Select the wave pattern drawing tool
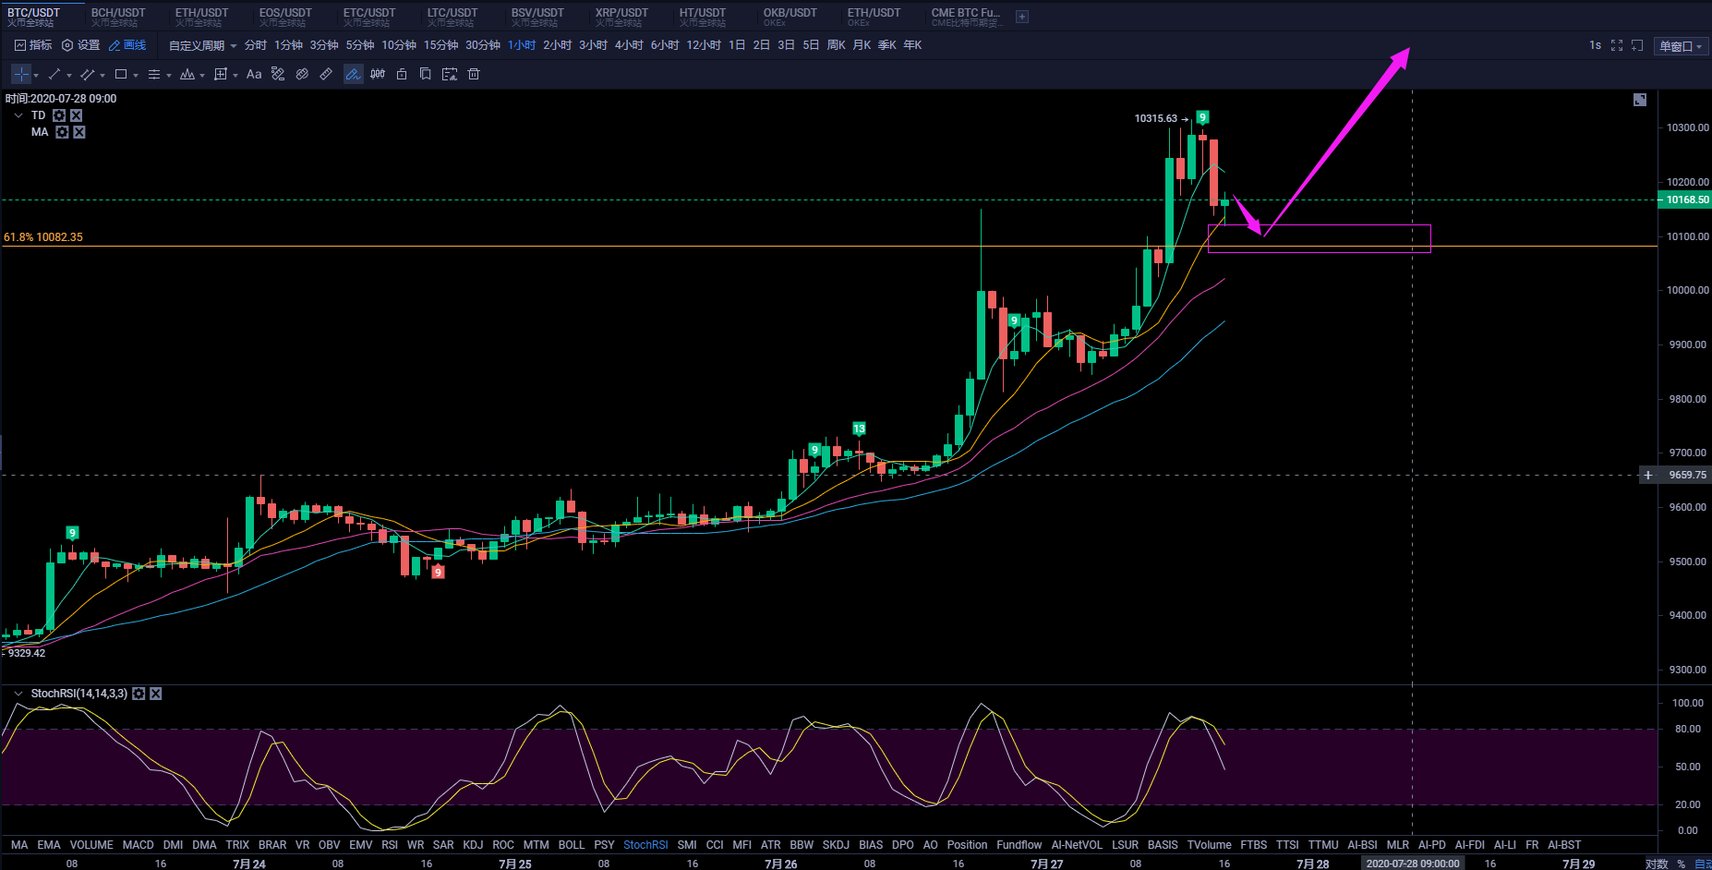Viewport: 1712px width, 870px height. [x=187, y=75]
